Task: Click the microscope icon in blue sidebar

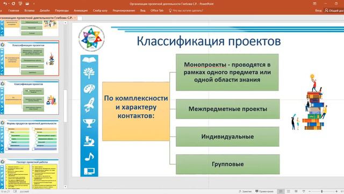Action: pyautogui.click(x=89, y=141)
